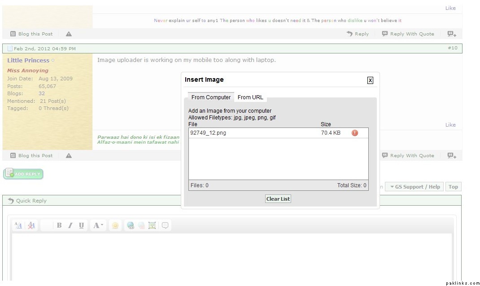
Task: Click the report post warning icon in top post
Action: (x=69, y=34)
